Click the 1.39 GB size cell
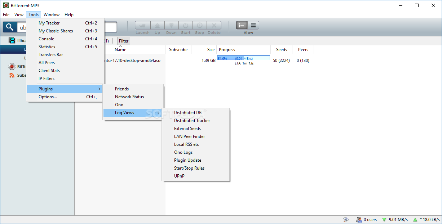 pos(208,61)
